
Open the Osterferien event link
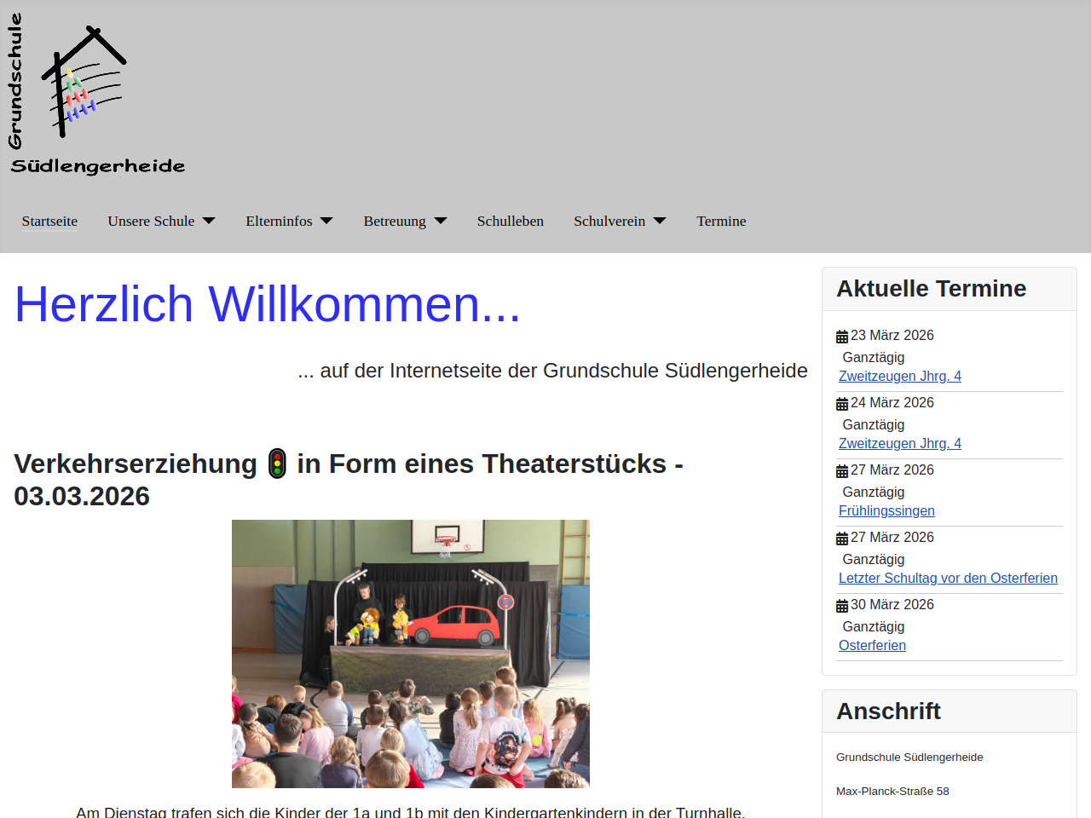872,645
